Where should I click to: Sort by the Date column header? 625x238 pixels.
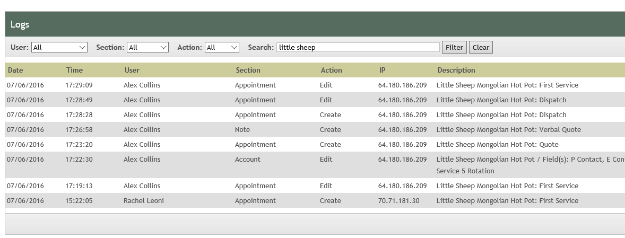tap(15, 70)
